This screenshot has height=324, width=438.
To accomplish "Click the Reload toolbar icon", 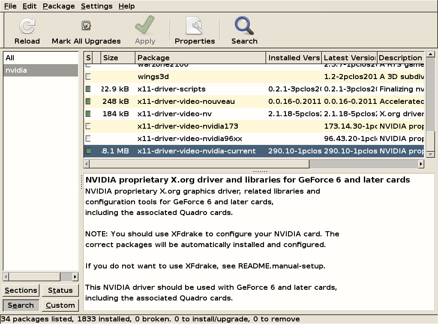I will (x=27, y=26).
